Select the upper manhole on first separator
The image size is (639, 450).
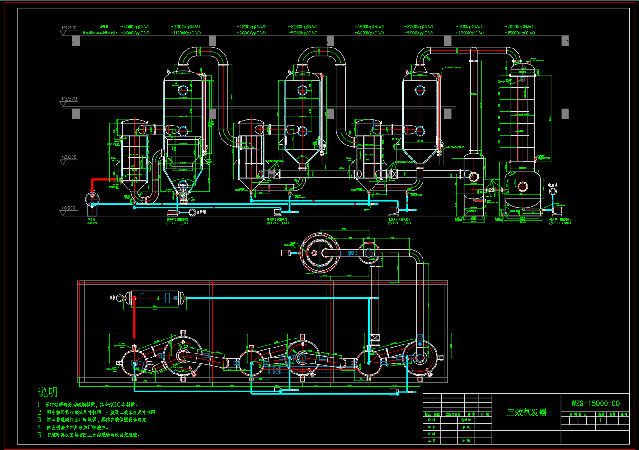pos(183,89)
